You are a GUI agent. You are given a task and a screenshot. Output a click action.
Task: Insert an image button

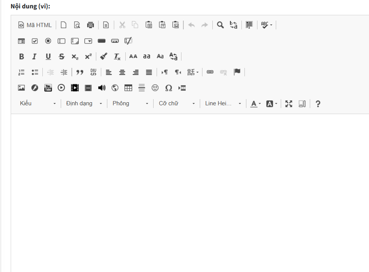pos(115,41)
